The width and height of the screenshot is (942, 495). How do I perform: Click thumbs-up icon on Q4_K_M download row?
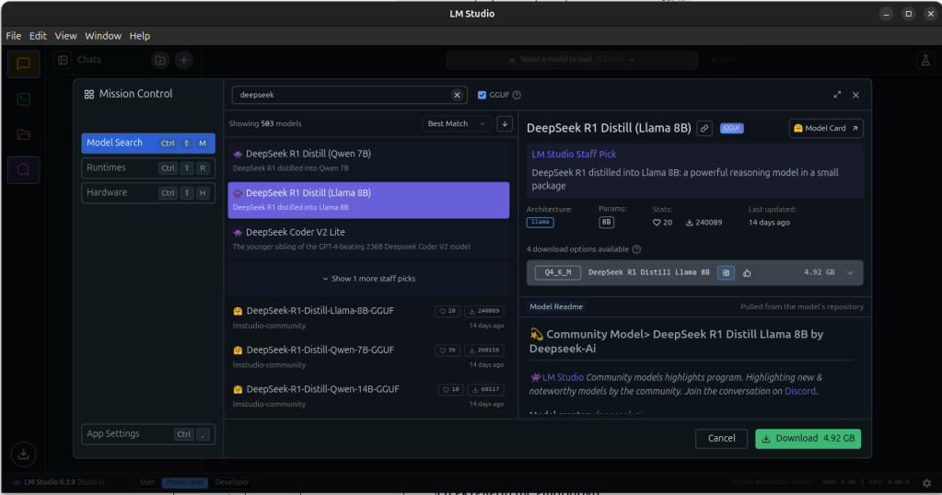click(747, 272)
